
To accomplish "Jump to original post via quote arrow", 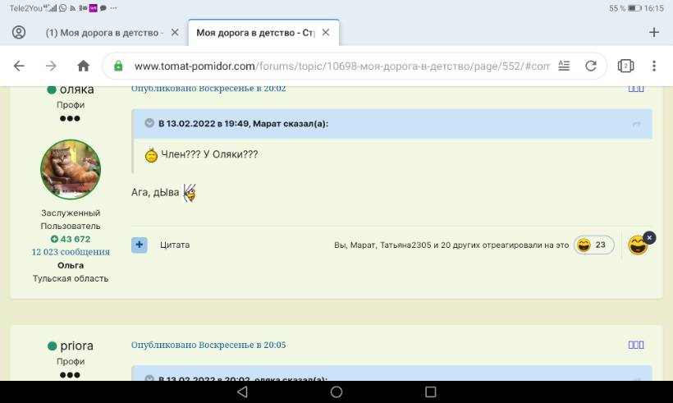I will point(637,123).
